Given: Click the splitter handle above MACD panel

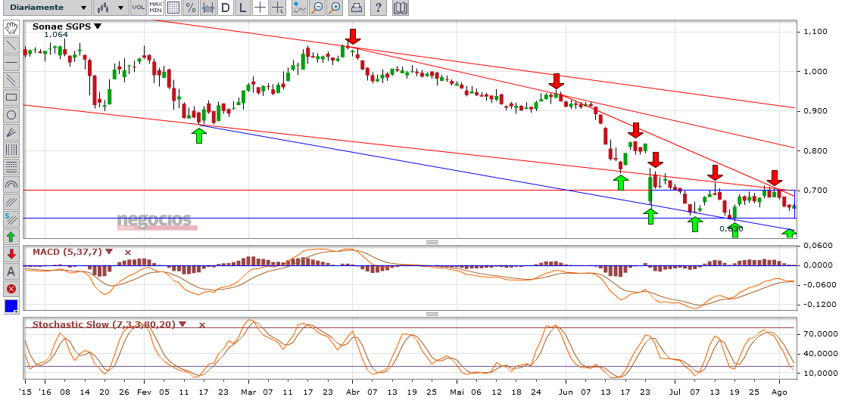Looking at the screenshot, I should click(x=432, y=242).
